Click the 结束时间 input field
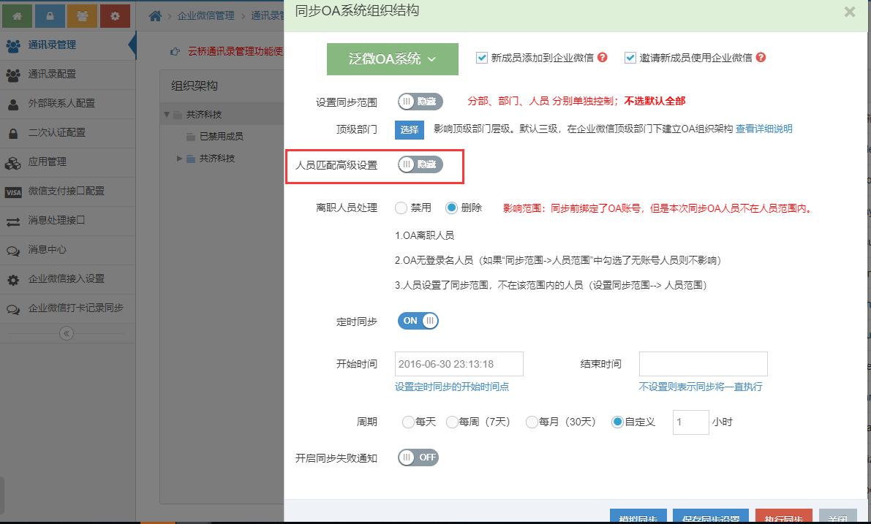Viewport: 871px width, 524px height. click(x=703, y=364)
